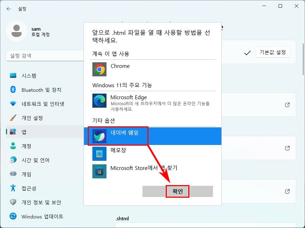Open Bluetooth 및 장치 settings
305x228 pixels.
coord(13,90)
